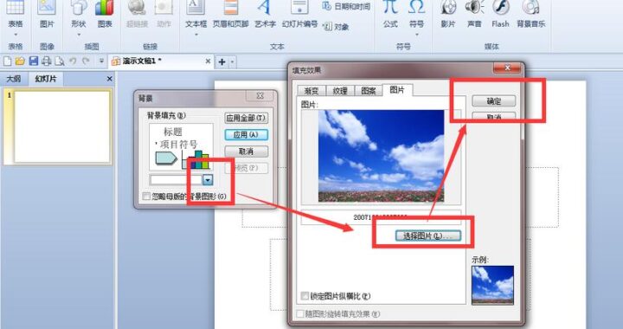Screen dimensions: 623x329
Task: Click 取消 in fill effects dialog
Action: coord(494,117)
